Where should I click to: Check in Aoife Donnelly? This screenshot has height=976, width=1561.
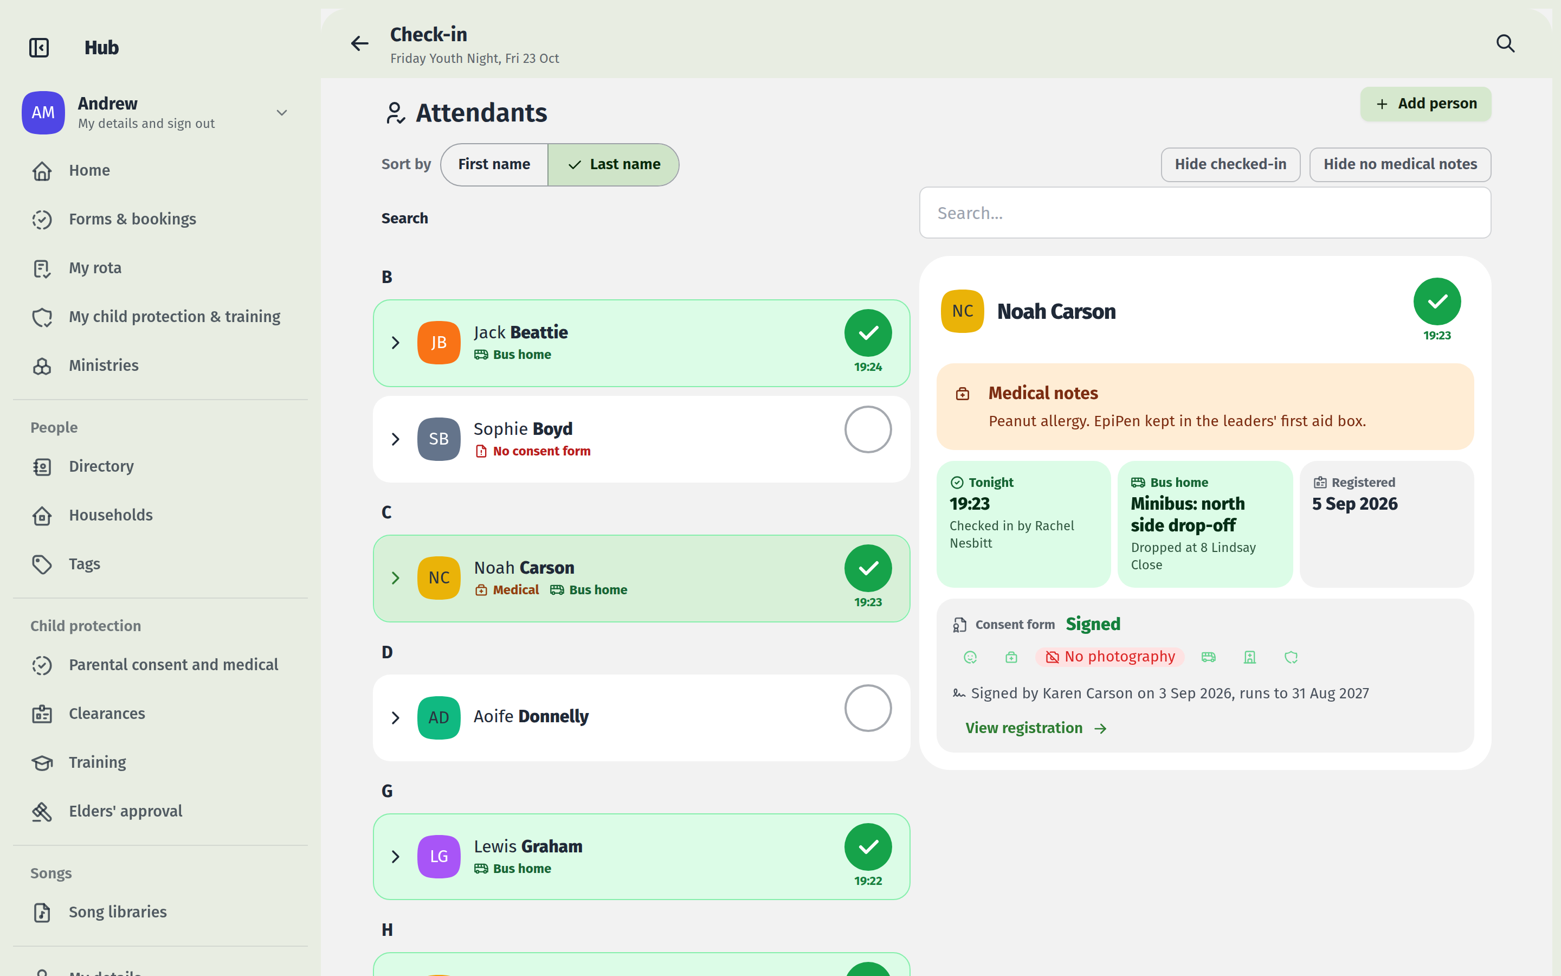click(x=868, y=708)
